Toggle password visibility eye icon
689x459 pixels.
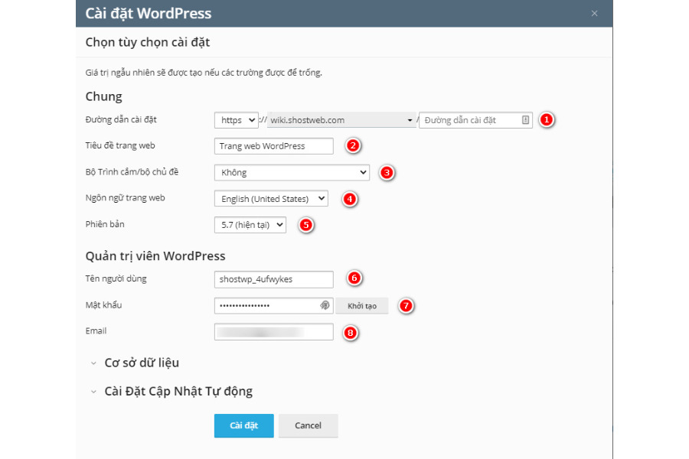pyautogui.click(x=325, y=306)
